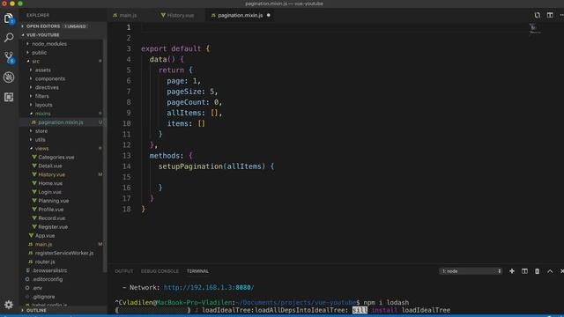This screenshot has height=317, width=564.
Task: Select the pagination.mixin.js editor tab
Action: (x=241, y=16)
